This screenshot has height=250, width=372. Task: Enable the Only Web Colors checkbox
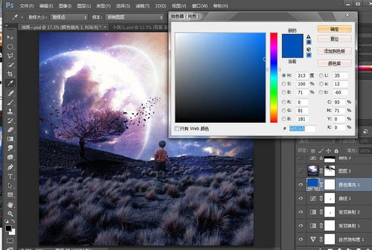[x=177, y=129]
